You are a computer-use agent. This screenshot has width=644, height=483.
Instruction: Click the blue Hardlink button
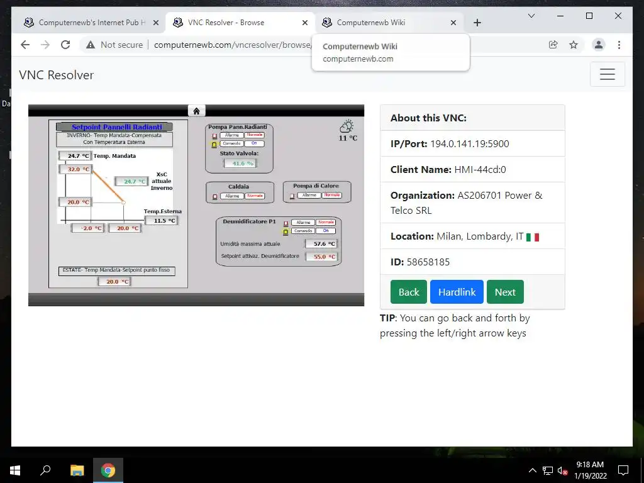point(457,292)
